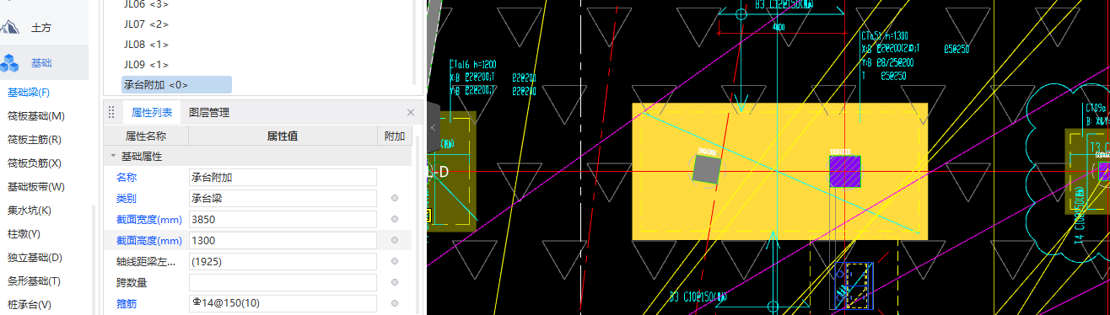Select the 截面宽度(mm) property label

(x=149, y=219)
